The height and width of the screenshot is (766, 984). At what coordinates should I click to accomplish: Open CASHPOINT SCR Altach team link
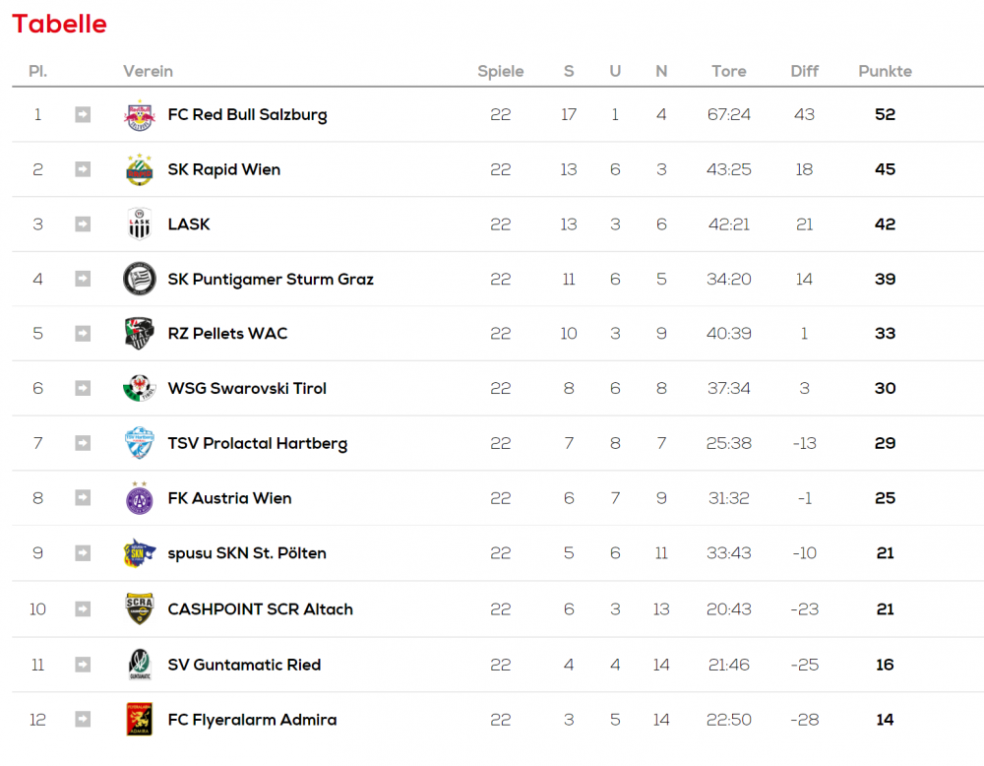pos(261,609)
